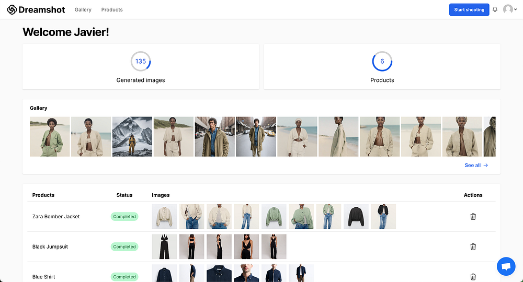The image size is (523, 282).
Task: Click the Products column header
Action: (x=43, y=195)
